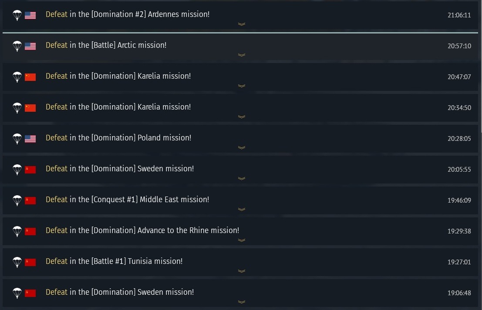Image resolution: width=482 pixels, height=310 pixels.
Task: Open the Sweden defeat message from 20:05:55
Action: (120, 169)
